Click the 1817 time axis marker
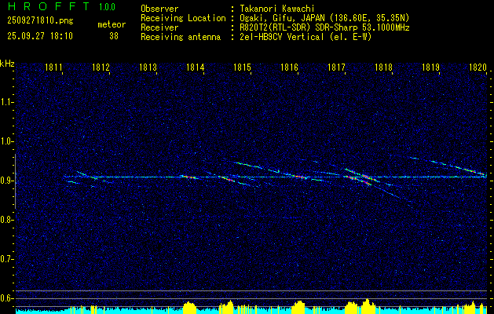This screenshot has width=494, height=314. [x=336, y=67]
